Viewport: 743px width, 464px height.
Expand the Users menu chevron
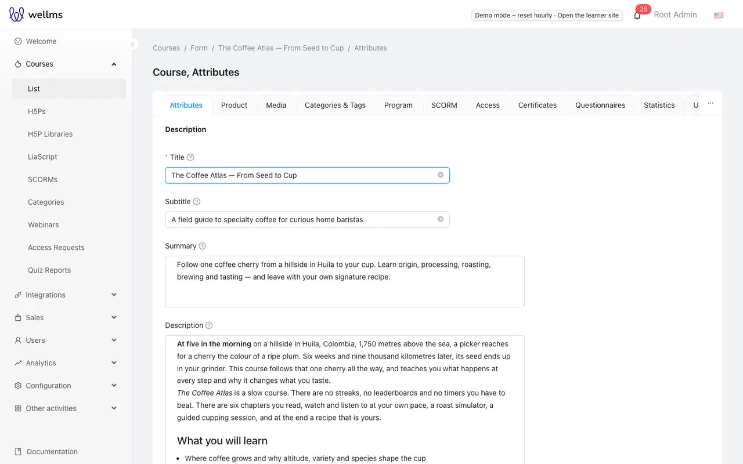(114, 340)
